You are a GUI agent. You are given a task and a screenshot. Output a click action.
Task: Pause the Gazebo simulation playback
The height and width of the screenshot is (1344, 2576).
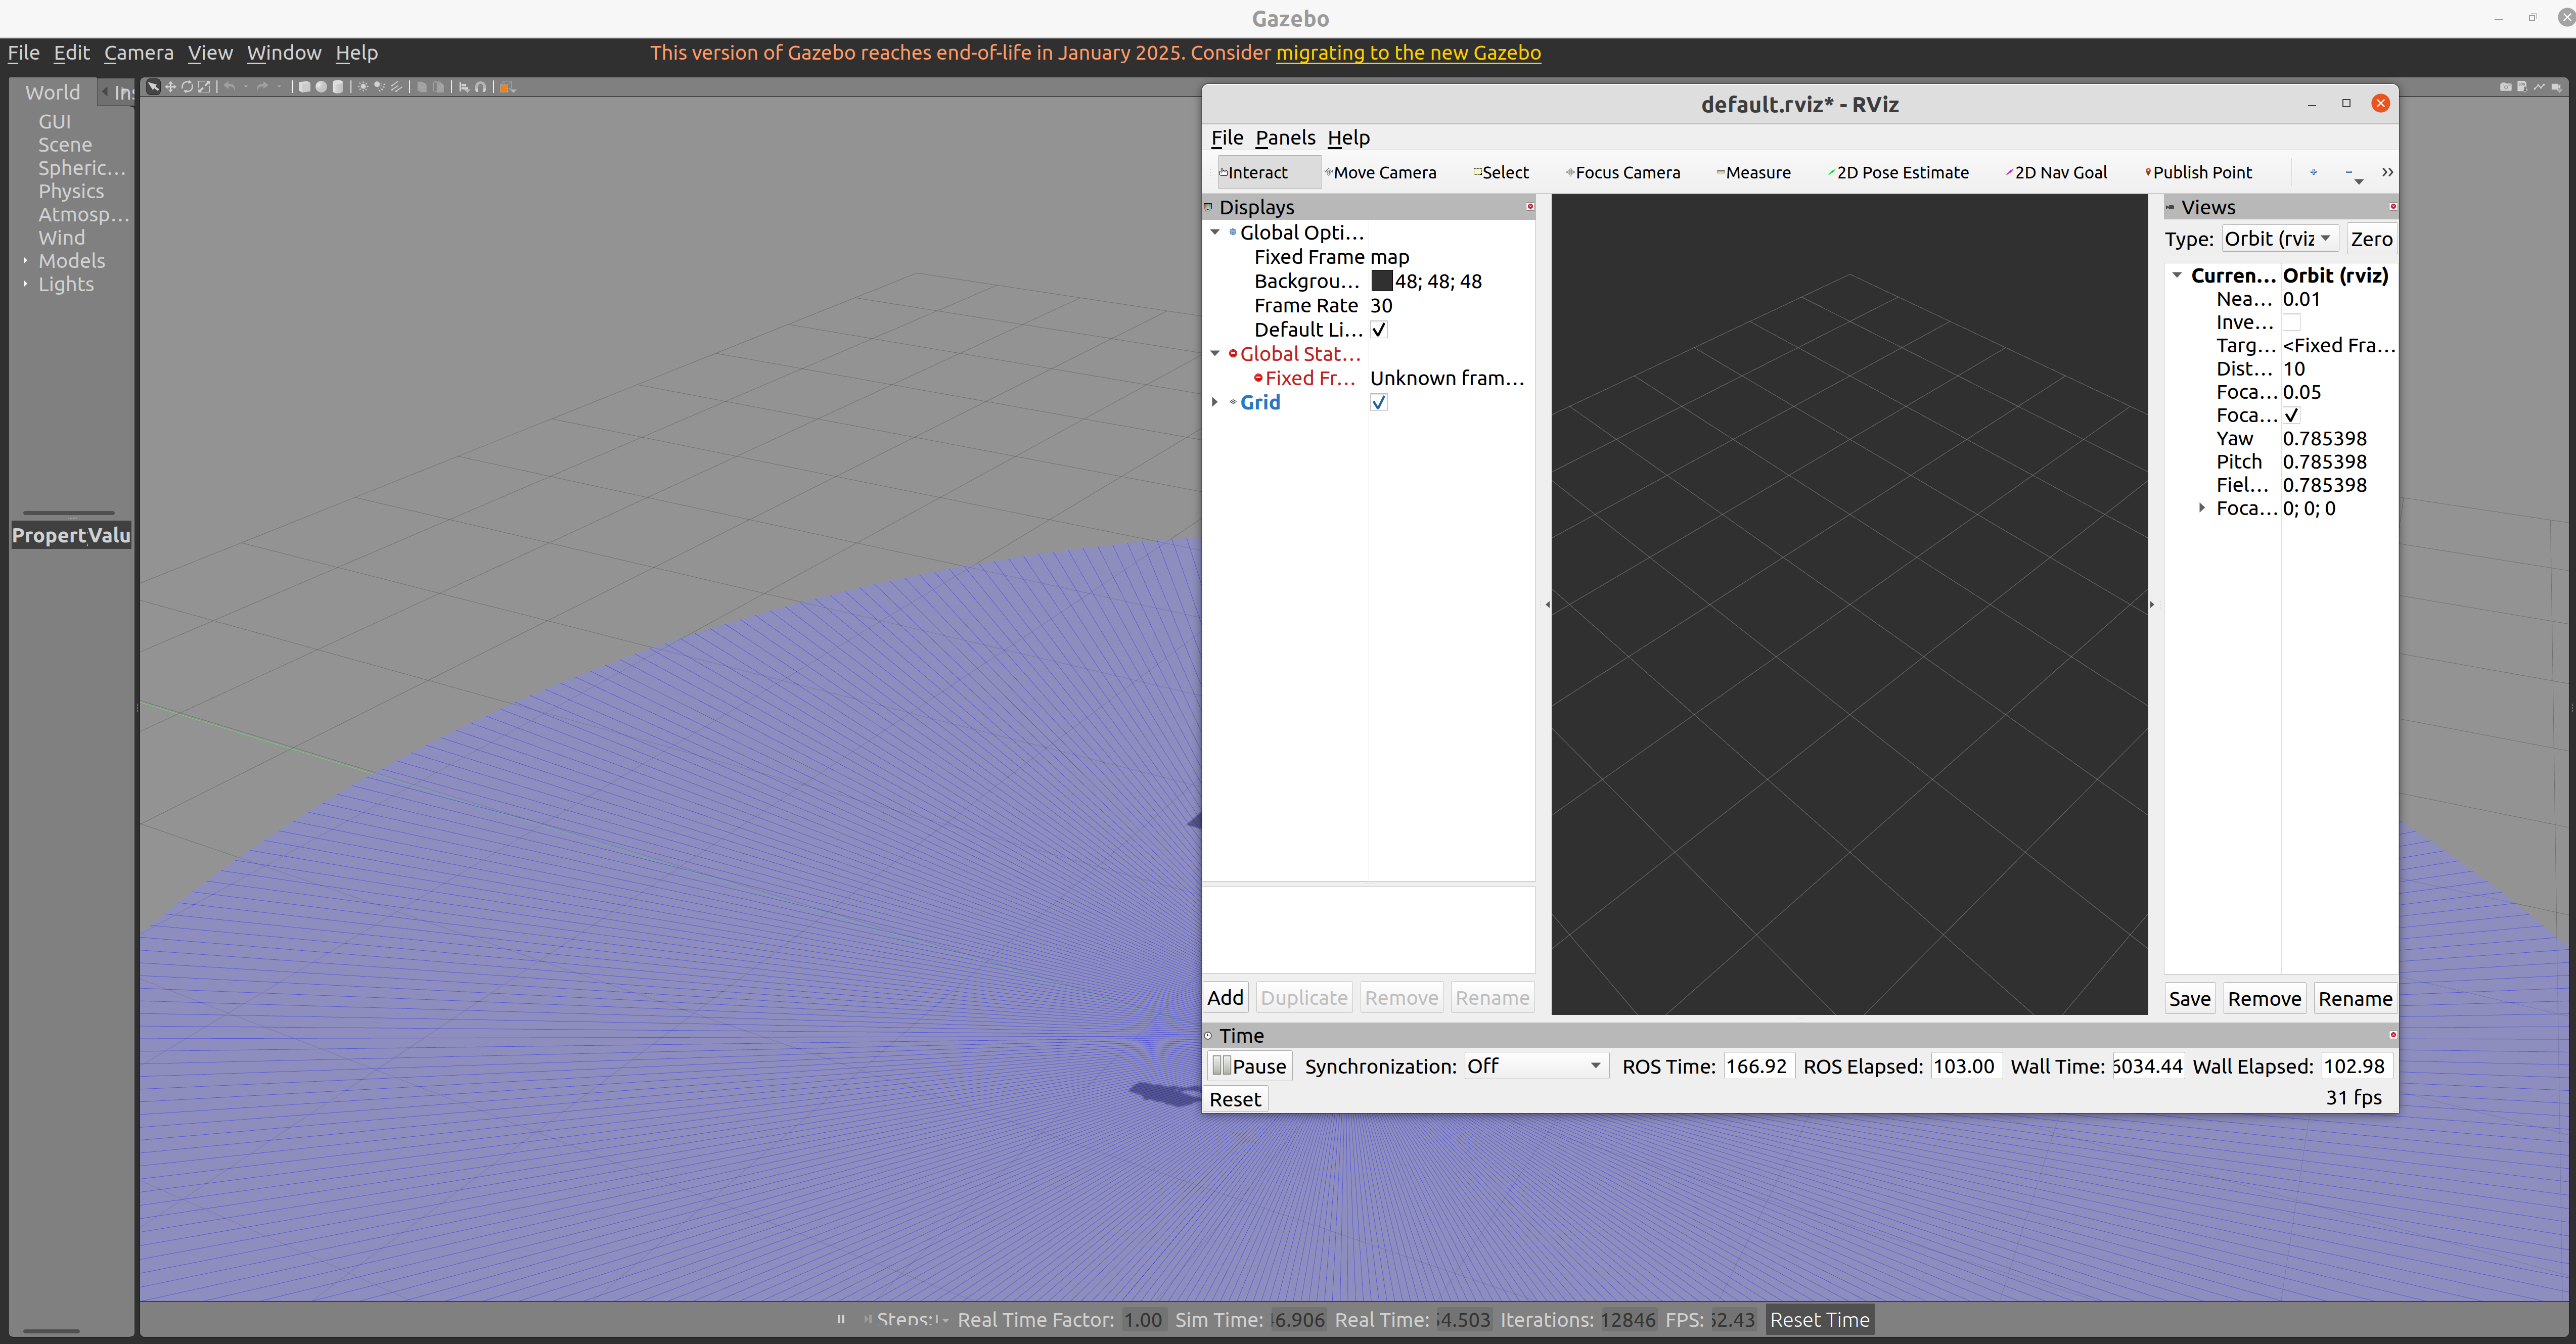pyautogui.click(x=841, y=1319)
